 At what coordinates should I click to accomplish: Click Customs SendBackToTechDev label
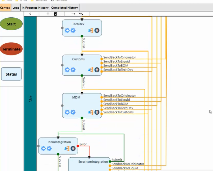(x=118, y=70)
